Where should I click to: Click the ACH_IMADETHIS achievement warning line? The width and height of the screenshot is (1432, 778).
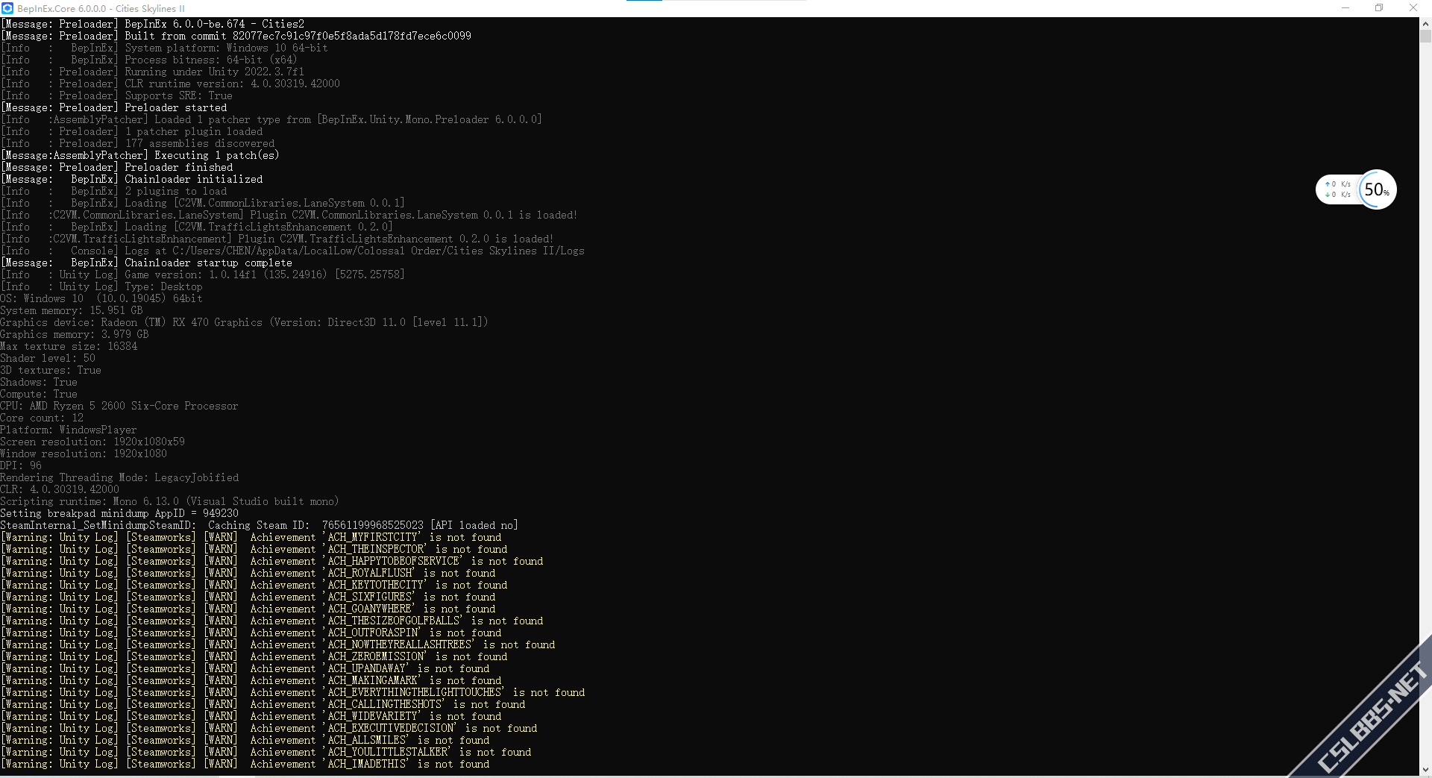click(x=245, y=764)
